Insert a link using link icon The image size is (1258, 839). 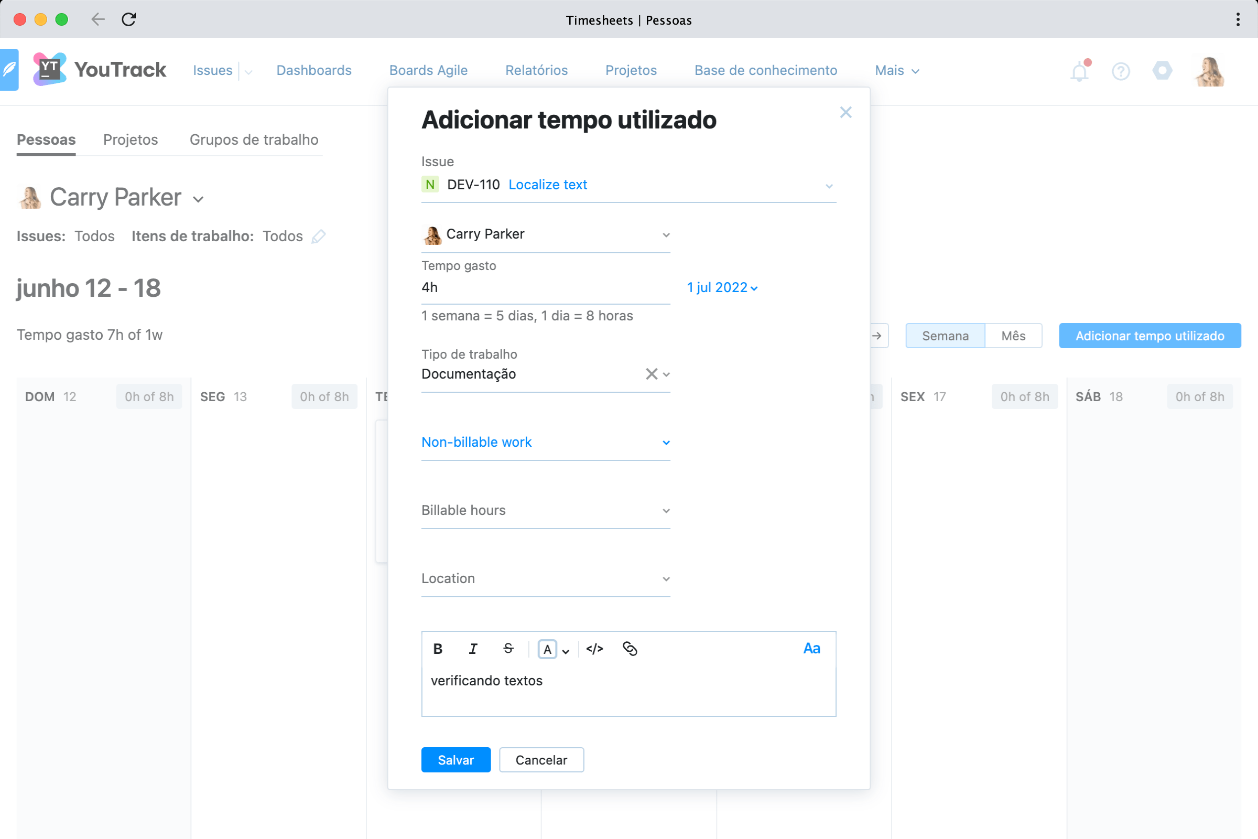[x=630, y=649]
